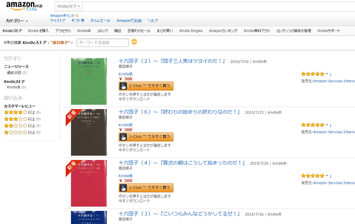Image resolution: width=355 pixels, height=224 pixels.
Task: Select the 日替わりセール nav tab
Action: [x=139, y=31]
